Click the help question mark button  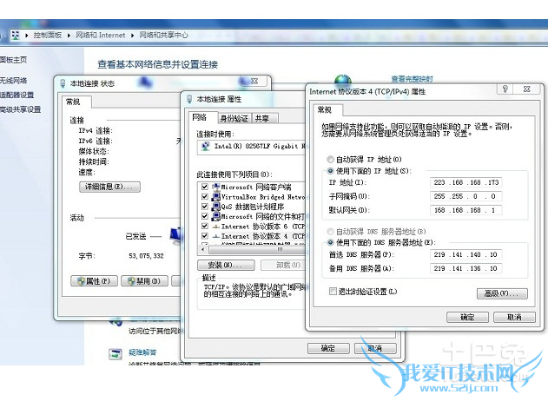tap(505, 89)
